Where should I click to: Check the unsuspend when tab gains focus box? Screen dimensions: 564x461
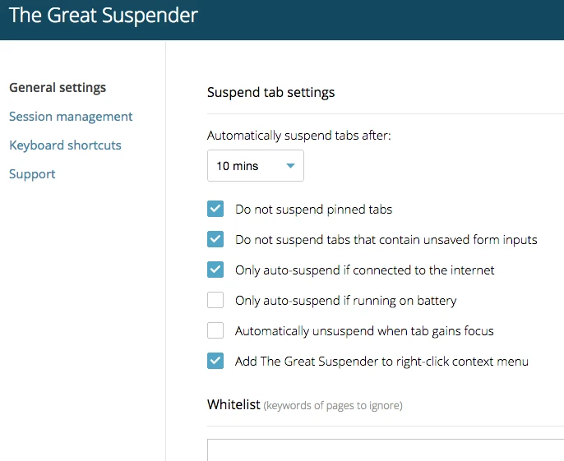pos(215,330)
